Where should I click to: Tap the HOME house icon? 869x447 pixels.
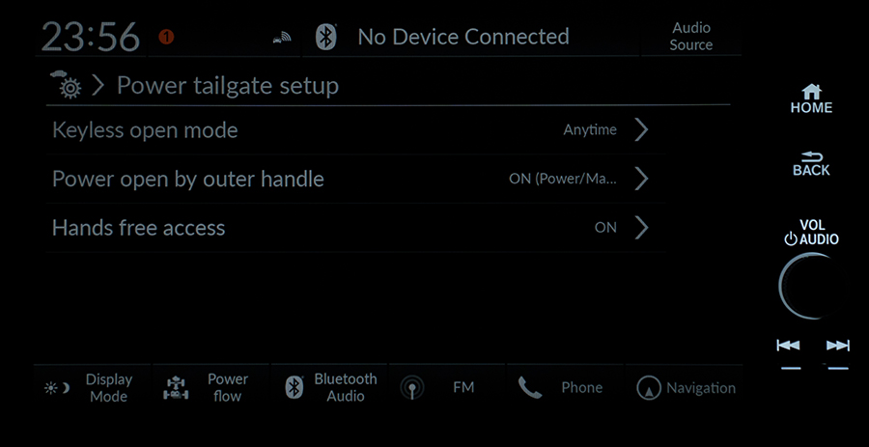click(x=812, y=92)
